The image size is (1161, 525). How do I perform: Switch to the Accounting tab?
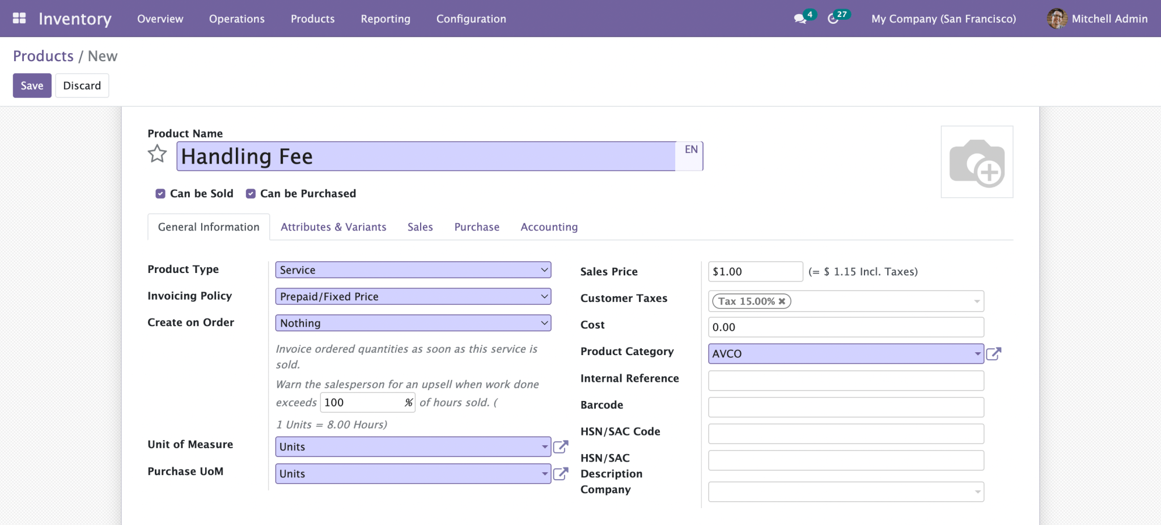pos(548,227)
